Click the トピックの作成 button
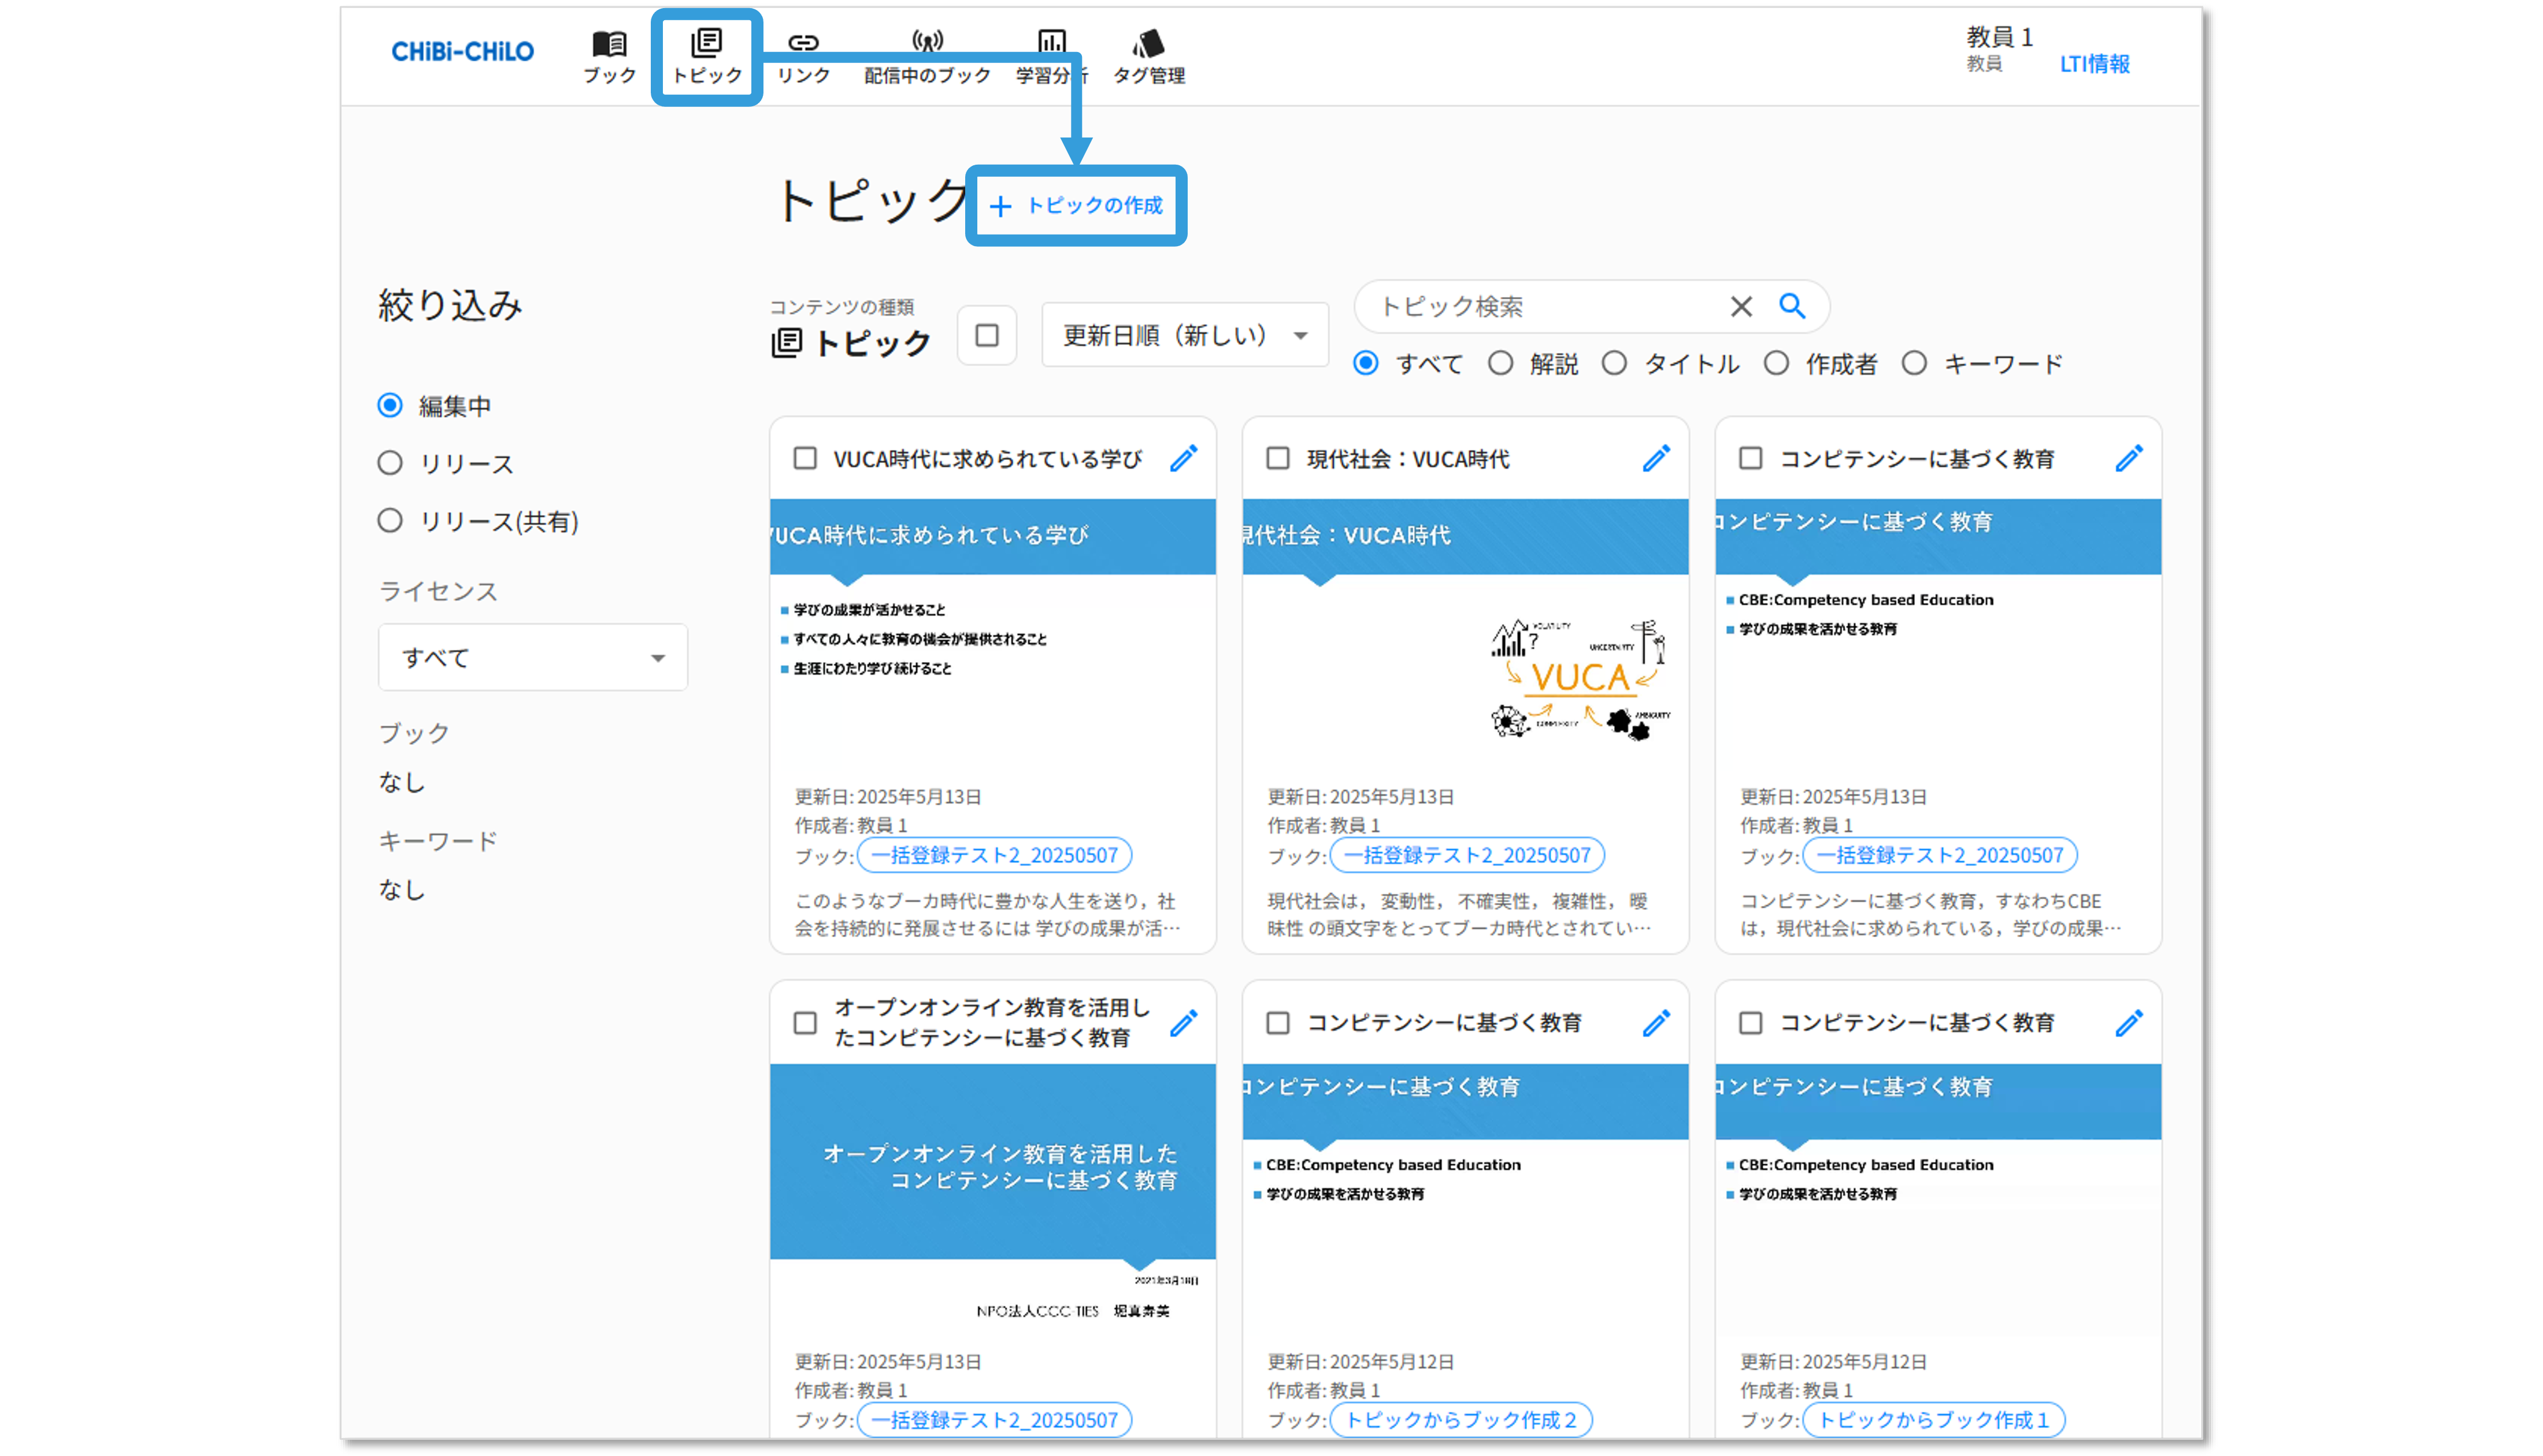The width and height of the screenshot is (2543, 1456). [1076, 205]
